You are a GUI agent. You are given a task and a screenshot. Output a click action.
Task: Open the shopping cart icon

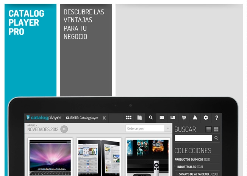point(184,118)
